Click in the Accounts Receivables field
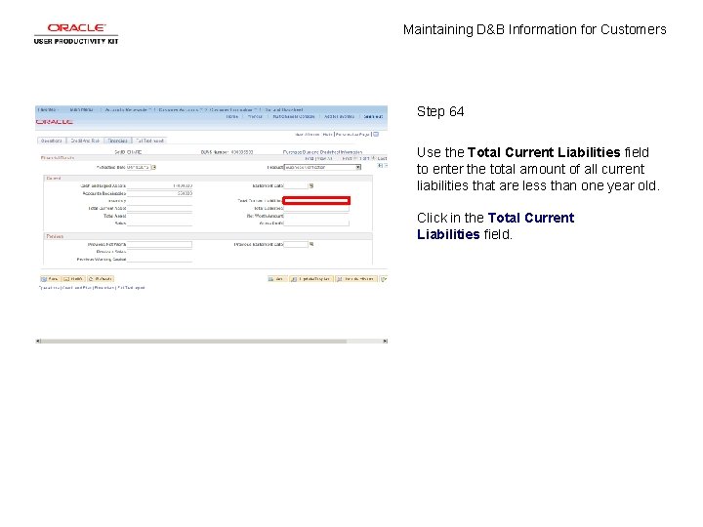Image resolution: width=703 pixels, height=527 pixels. tap(159, 193)
